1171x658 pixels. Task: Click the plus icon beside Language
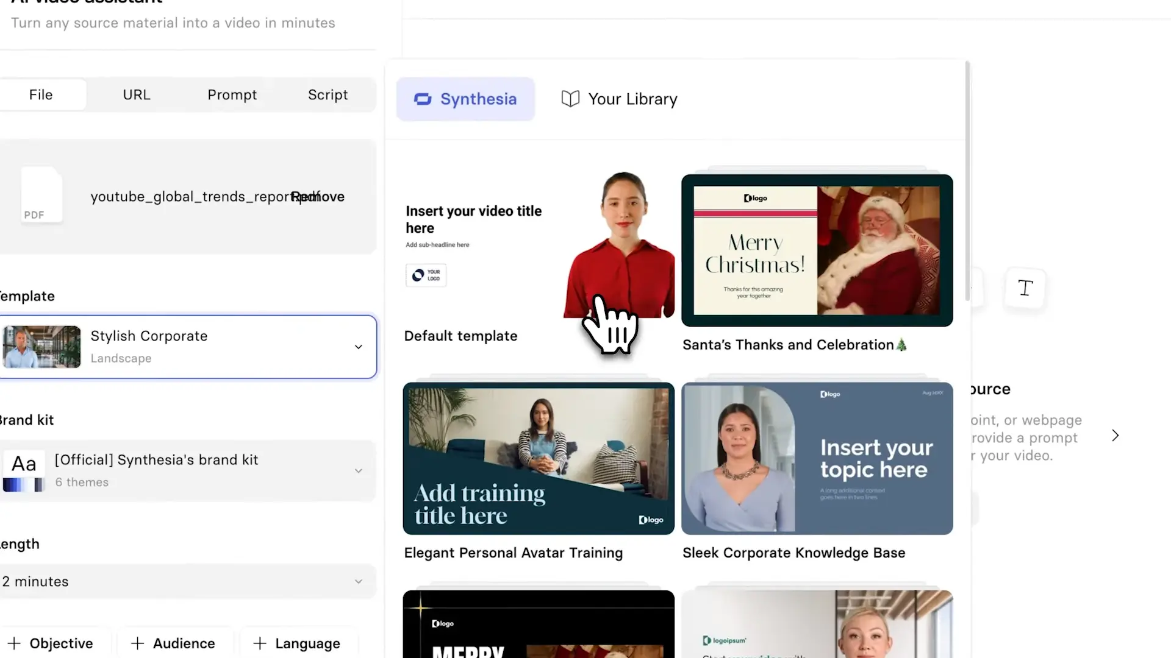(x=260, y=643)
